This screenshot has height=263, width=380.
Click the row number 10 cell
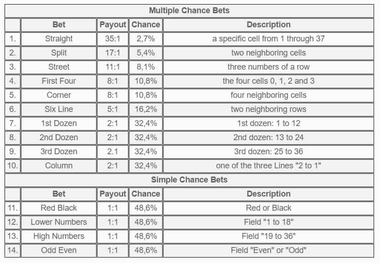12,166
